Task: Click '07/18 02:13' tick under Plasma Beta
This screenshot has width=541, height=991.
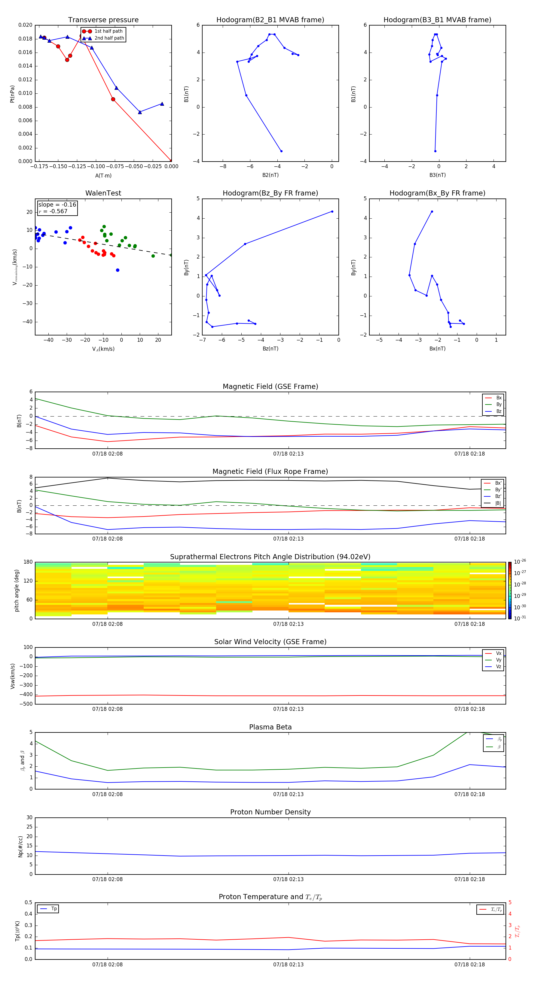Action: (289, 794)
